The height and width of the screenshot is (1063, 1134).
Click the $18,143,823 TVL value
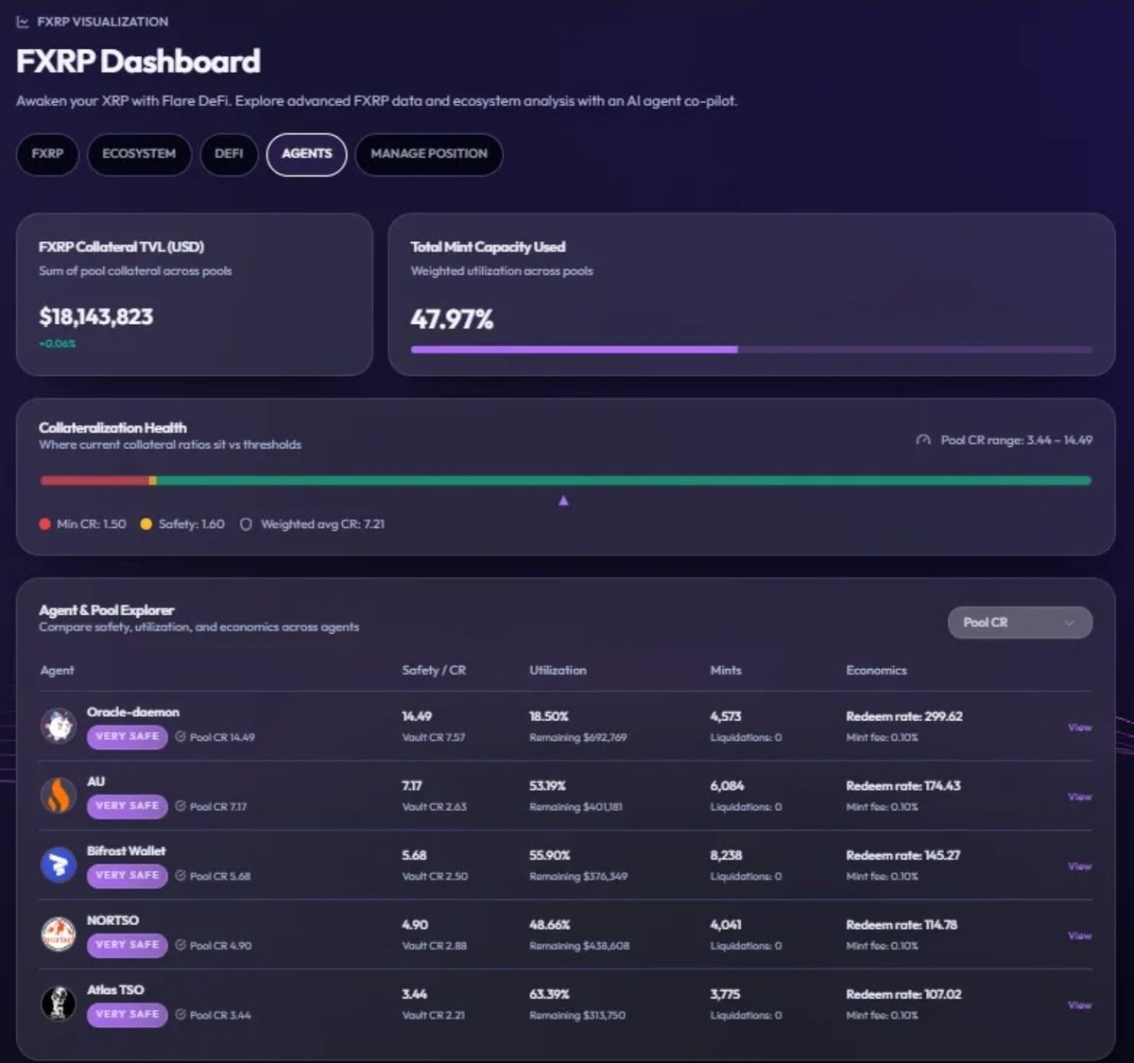tap(95, 317)
